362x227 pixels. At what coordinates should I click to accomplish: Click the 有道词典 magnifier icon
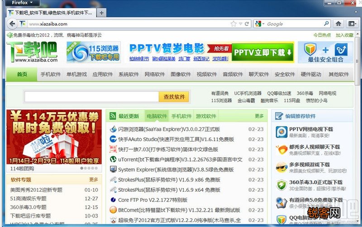[281, 203]
